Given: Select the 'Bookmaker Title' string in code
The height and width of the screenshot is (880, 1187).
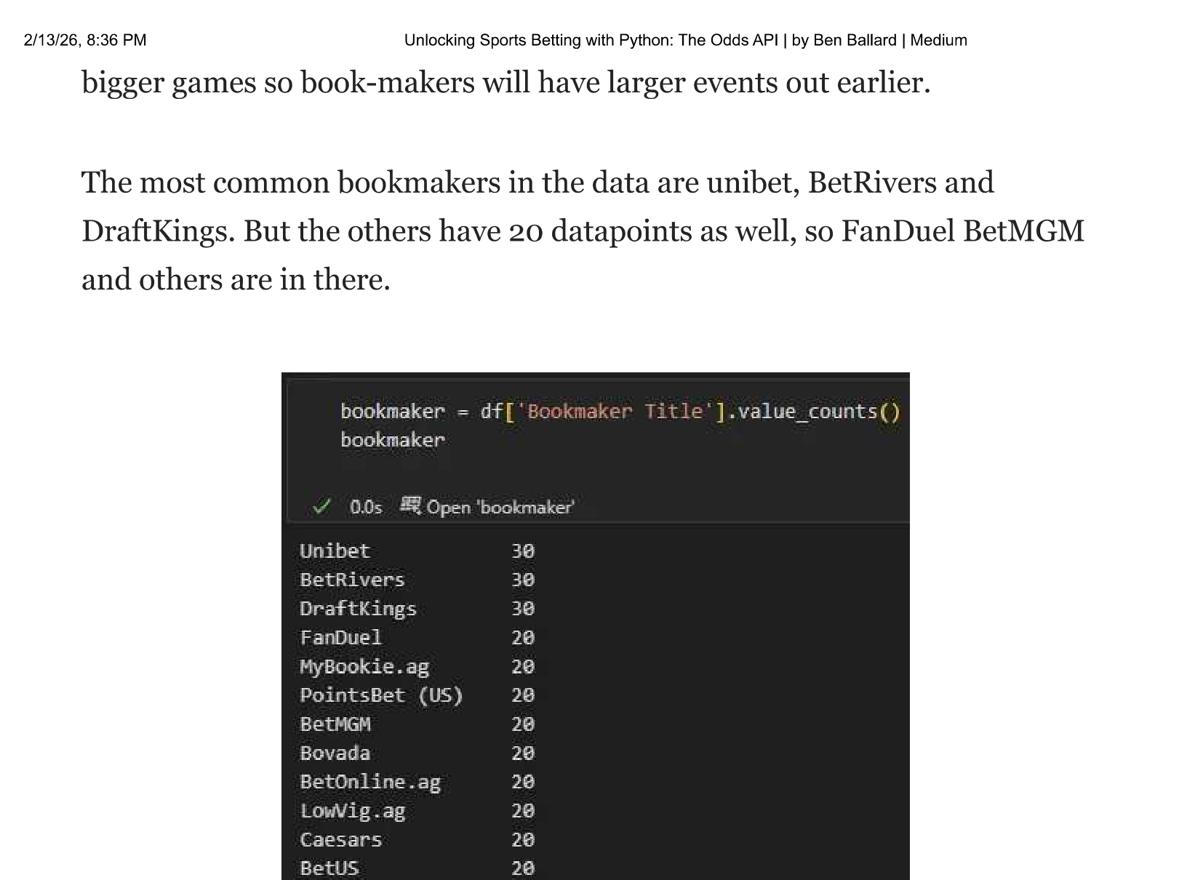Looking at the screenshot, I should [x=615, y=412].
